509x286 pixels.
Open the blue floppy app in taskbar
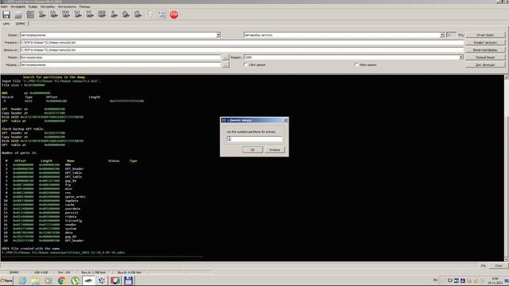click(129, 280)
